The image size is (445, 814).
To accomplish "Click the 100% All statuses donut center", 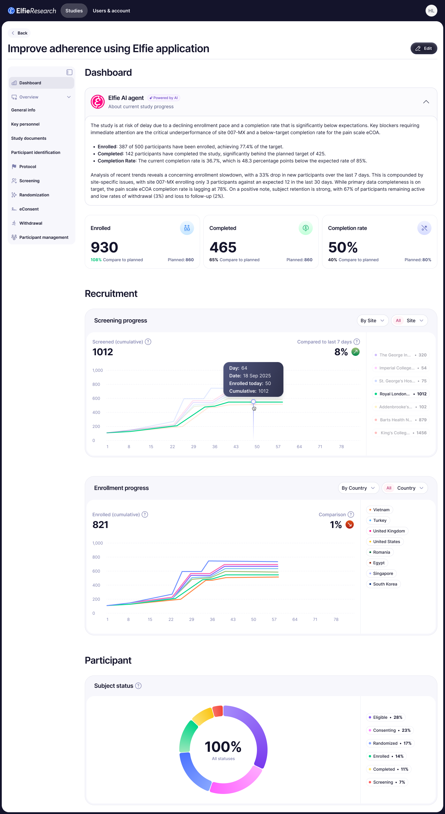I will [x=223, y=749].
